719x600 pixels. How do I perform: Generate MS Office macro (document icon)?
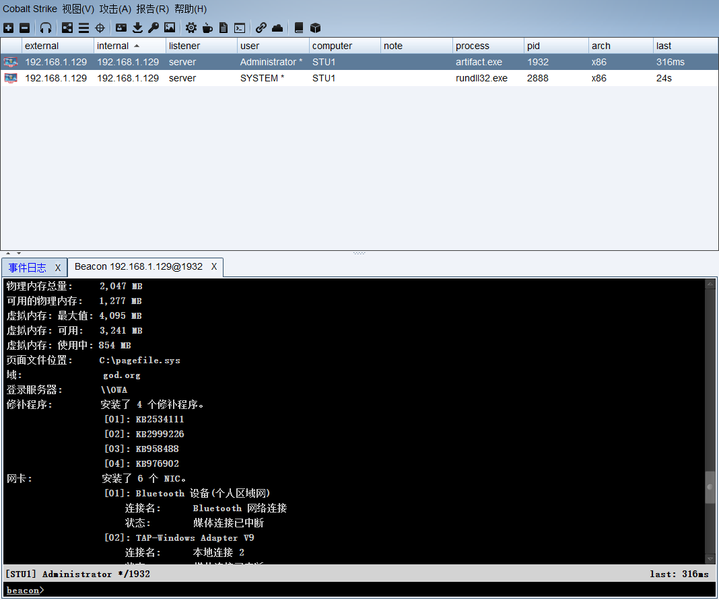(224, 28)
